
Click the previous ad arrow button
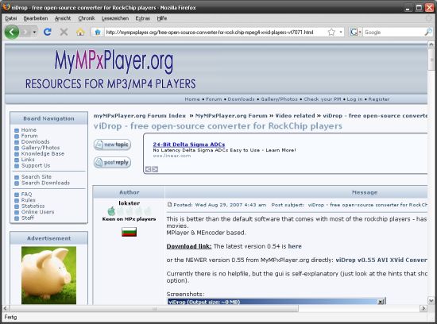coord(149,169)
